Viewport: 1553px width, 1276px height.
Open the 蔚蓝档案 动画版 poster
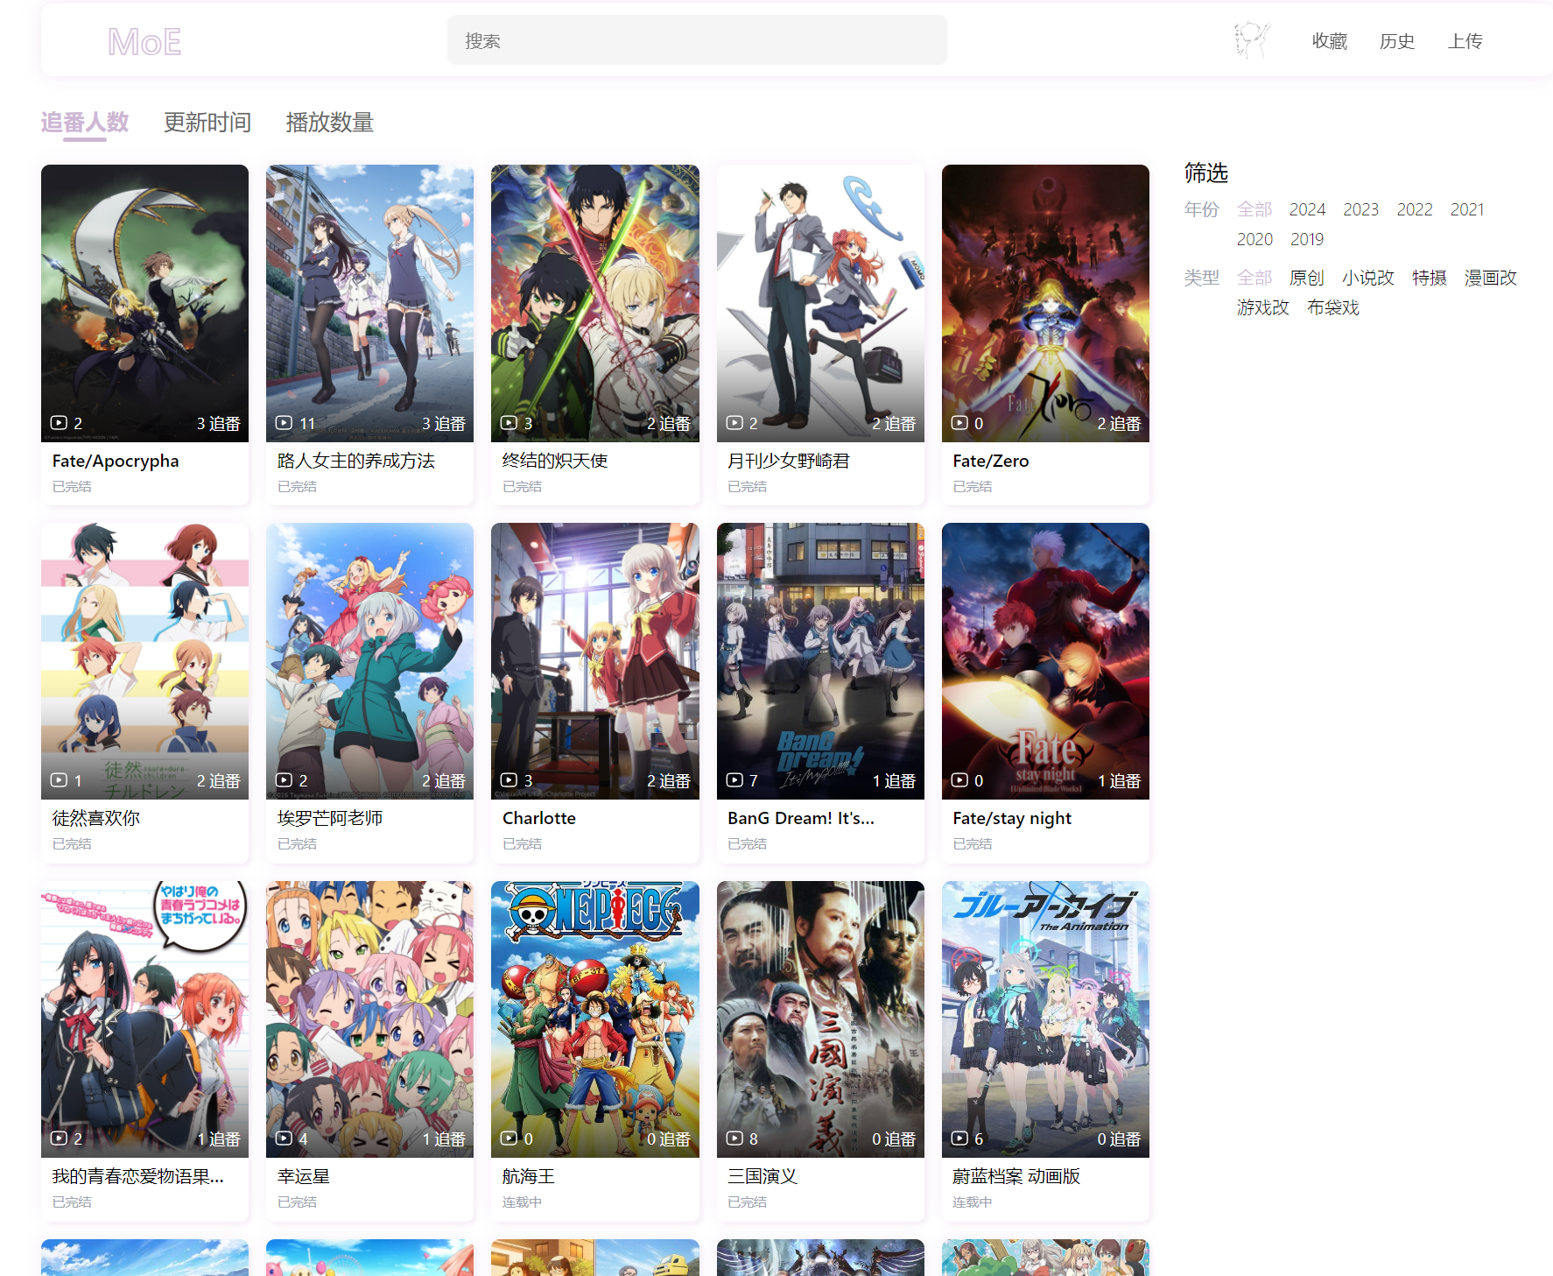click(1045, 1019)
